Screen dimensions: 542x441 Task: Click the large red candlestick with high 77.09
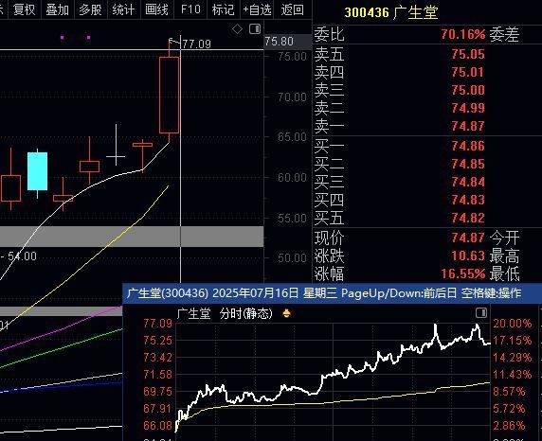[x=170, y=95]
